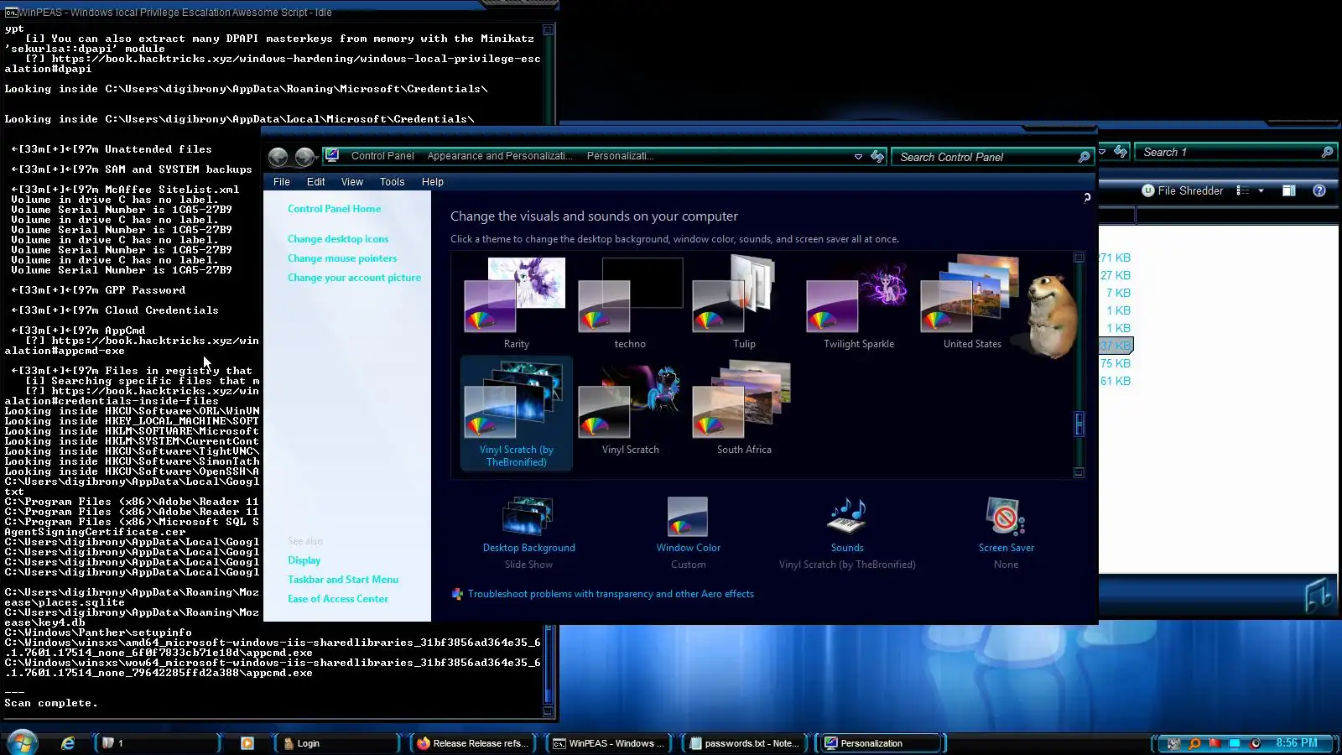Click the theme list scrollbar thumb

tap(1079, 424)
